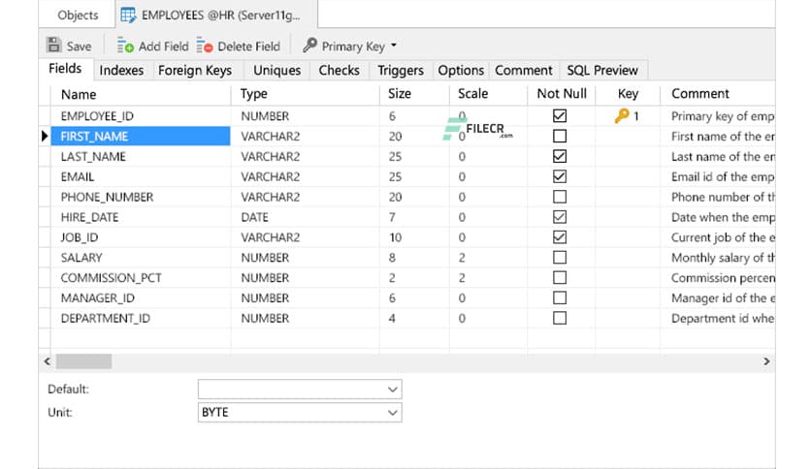Viewport: 811px width, 469px height.
Task: Click the current row arrow indicator
Action: tap(45, 137)
